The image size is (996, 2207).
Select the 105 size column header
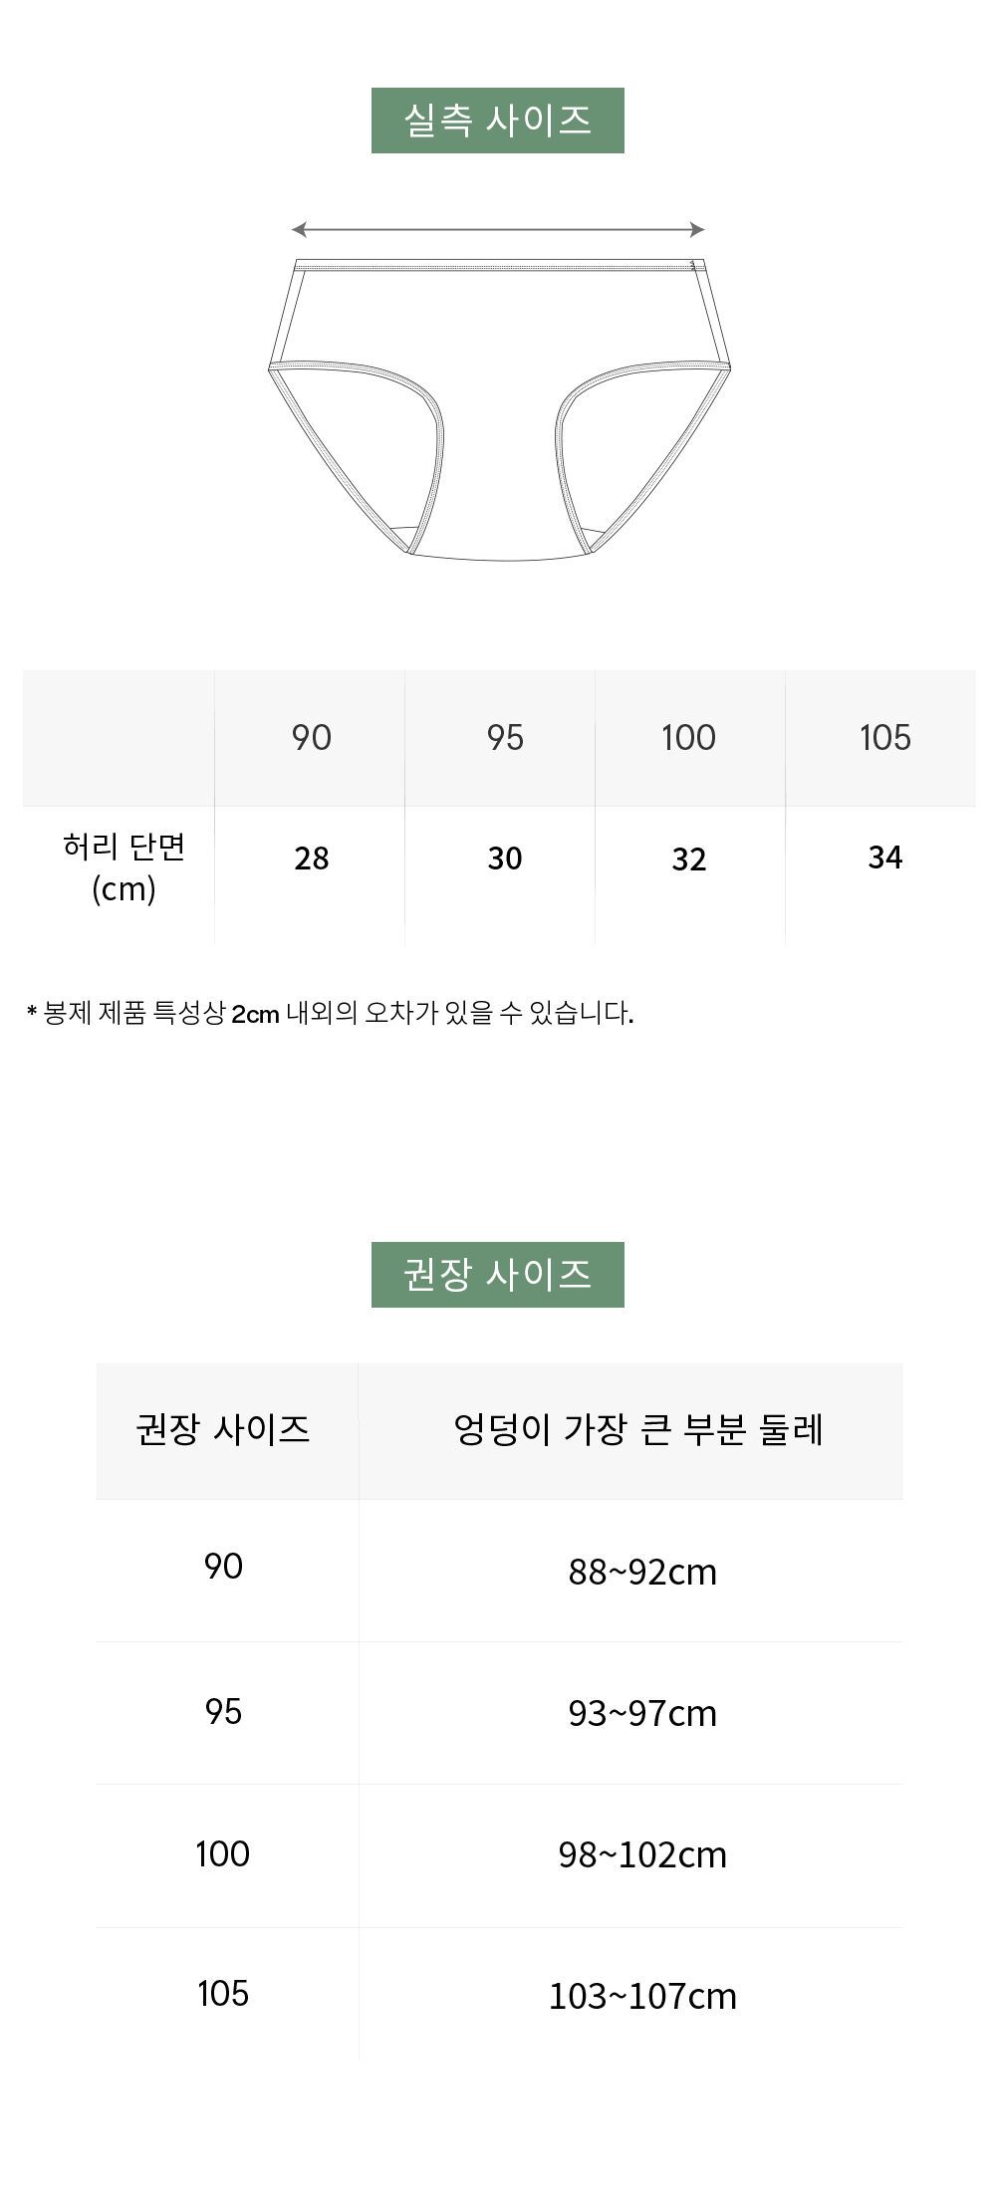[884, 738]
